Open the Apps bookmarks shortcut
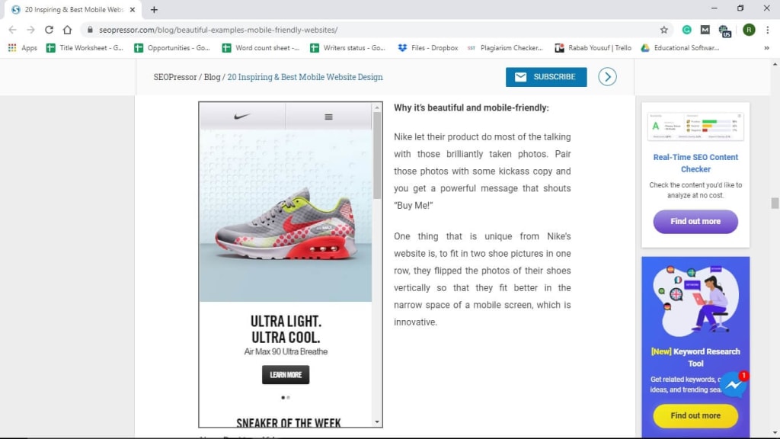The height and width of the screenshot is (439, 780). 23,48
